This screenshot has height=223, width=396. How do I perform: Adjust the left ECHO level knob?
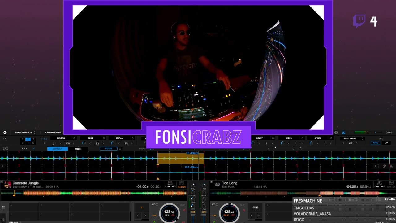pos(84,143)
